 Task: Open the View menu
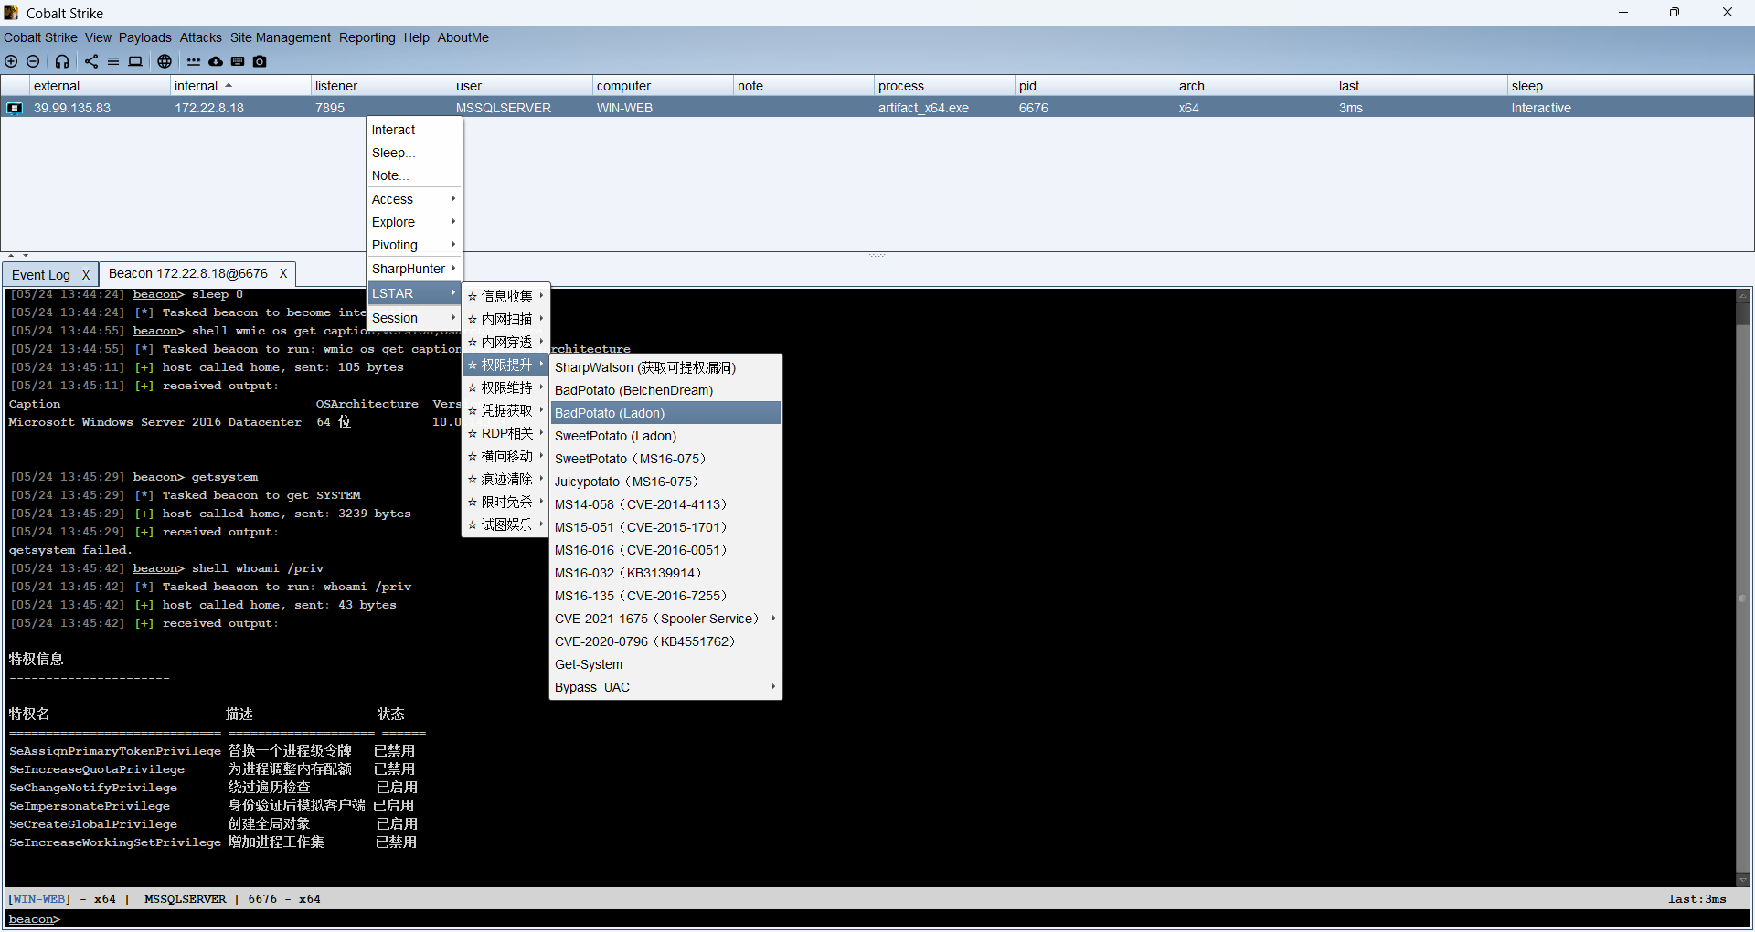[98, 37]
